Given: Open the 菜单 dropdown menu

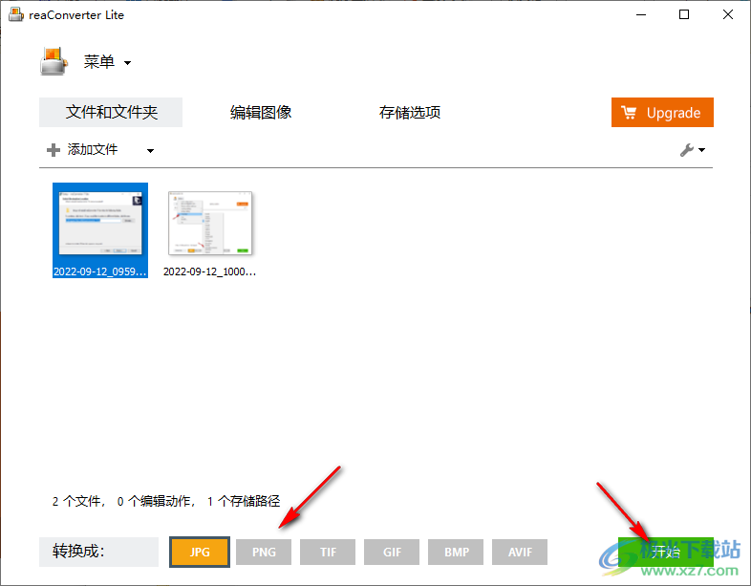Looking at the screenshot, I should (107, 62).
